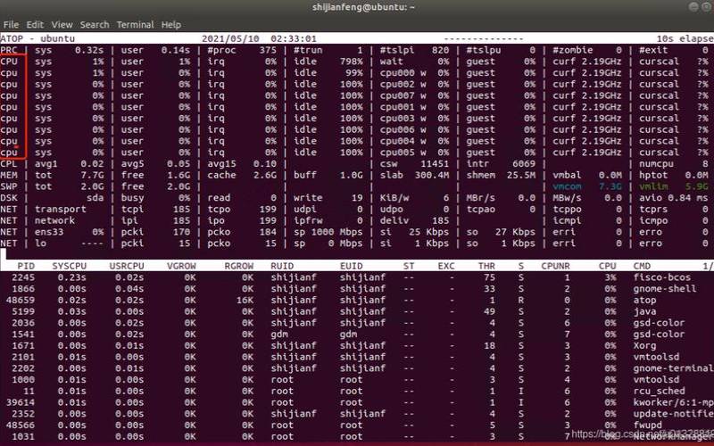
Task: Click the avg15 value 0.10
Action: pyautogui.click(x=265, y=164)
